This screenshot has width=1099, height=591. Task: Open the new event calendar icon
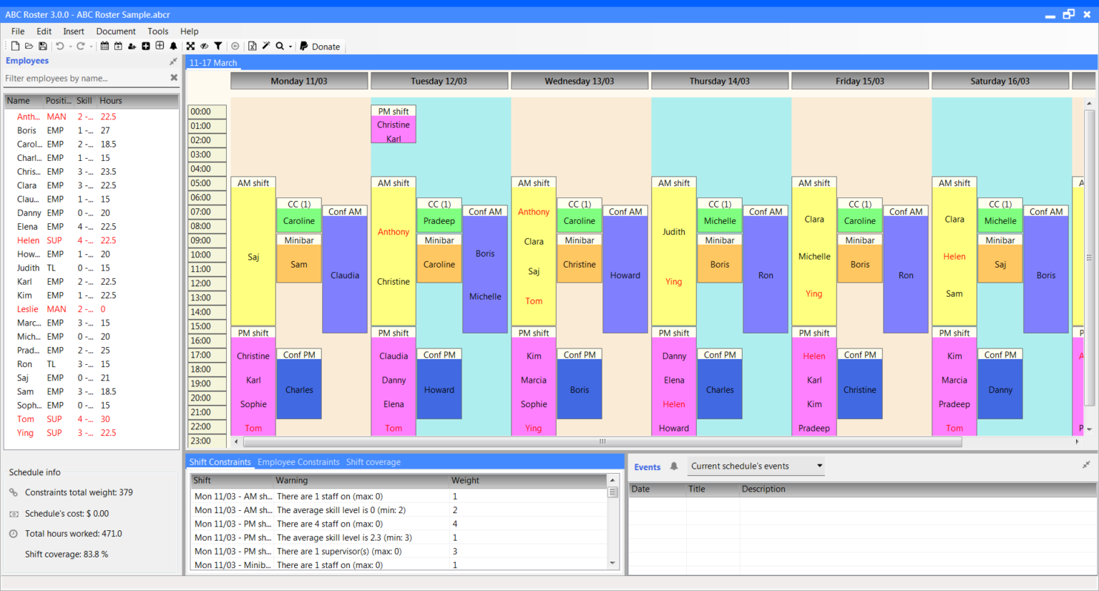point(118,45)
